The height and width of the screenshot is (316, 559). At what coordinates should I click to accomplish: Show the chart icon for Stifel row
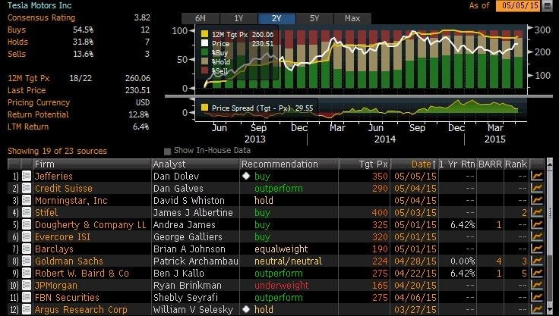tap(536, 212)
